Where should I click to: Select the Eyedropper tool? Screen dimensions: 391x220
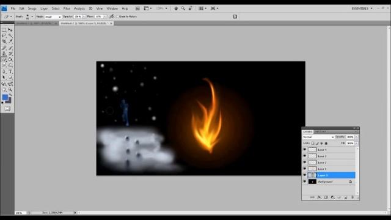[10, 42]
